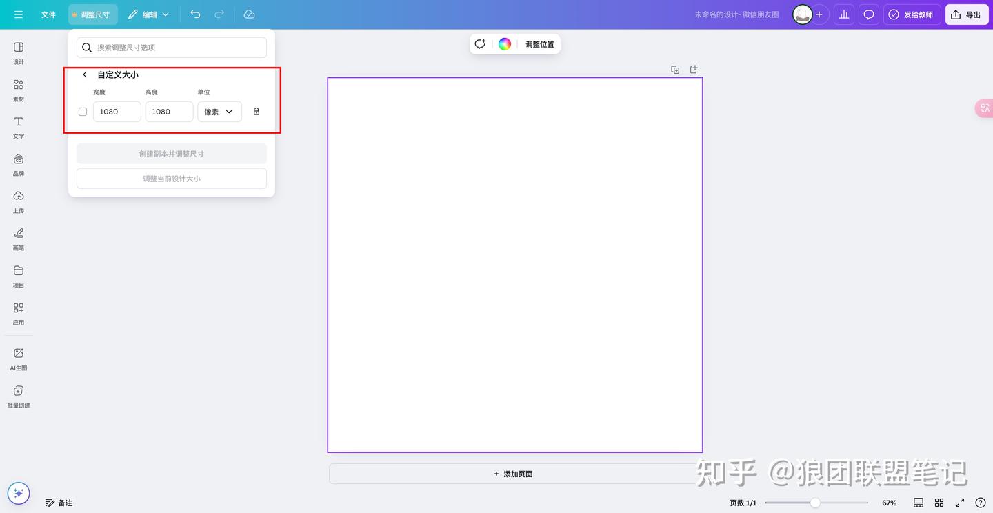Open the AI生图 panel
Image resolution: width=993 pixels, height=513 pixels.
click(x=19, y=359)
